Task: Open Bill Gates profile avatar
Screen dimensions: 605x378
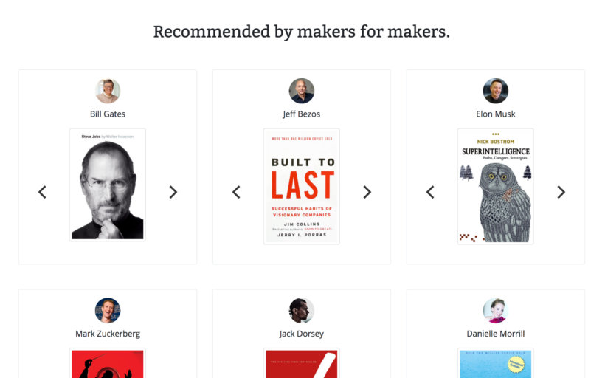Action: pyautogui.click(x=108, y=91)
